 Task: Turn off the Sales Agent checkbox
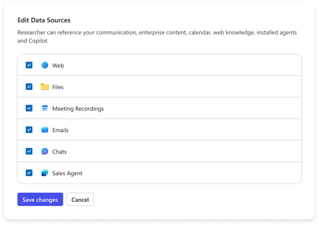coord(29,173)
